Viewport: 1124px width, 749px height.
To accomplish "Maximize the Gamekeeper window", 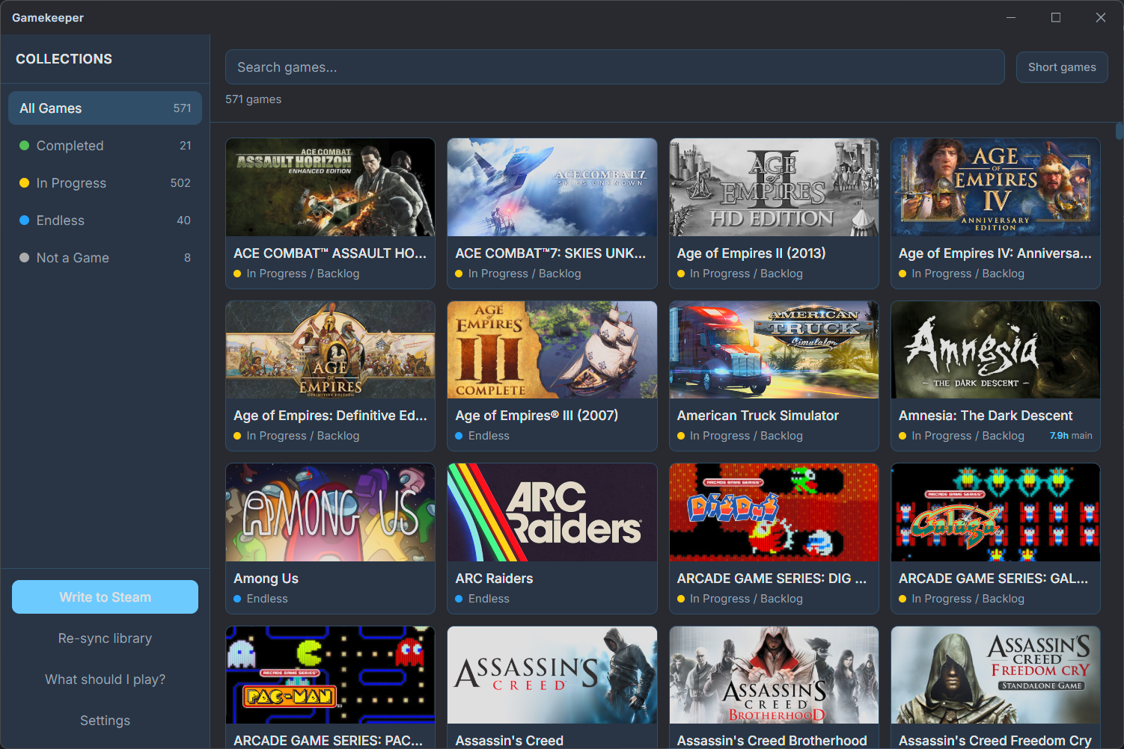I will [x=1056, y=17].
